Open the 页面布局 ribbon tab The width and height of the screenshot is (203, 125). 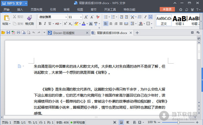pyautogui.click(x=37, y=9)
